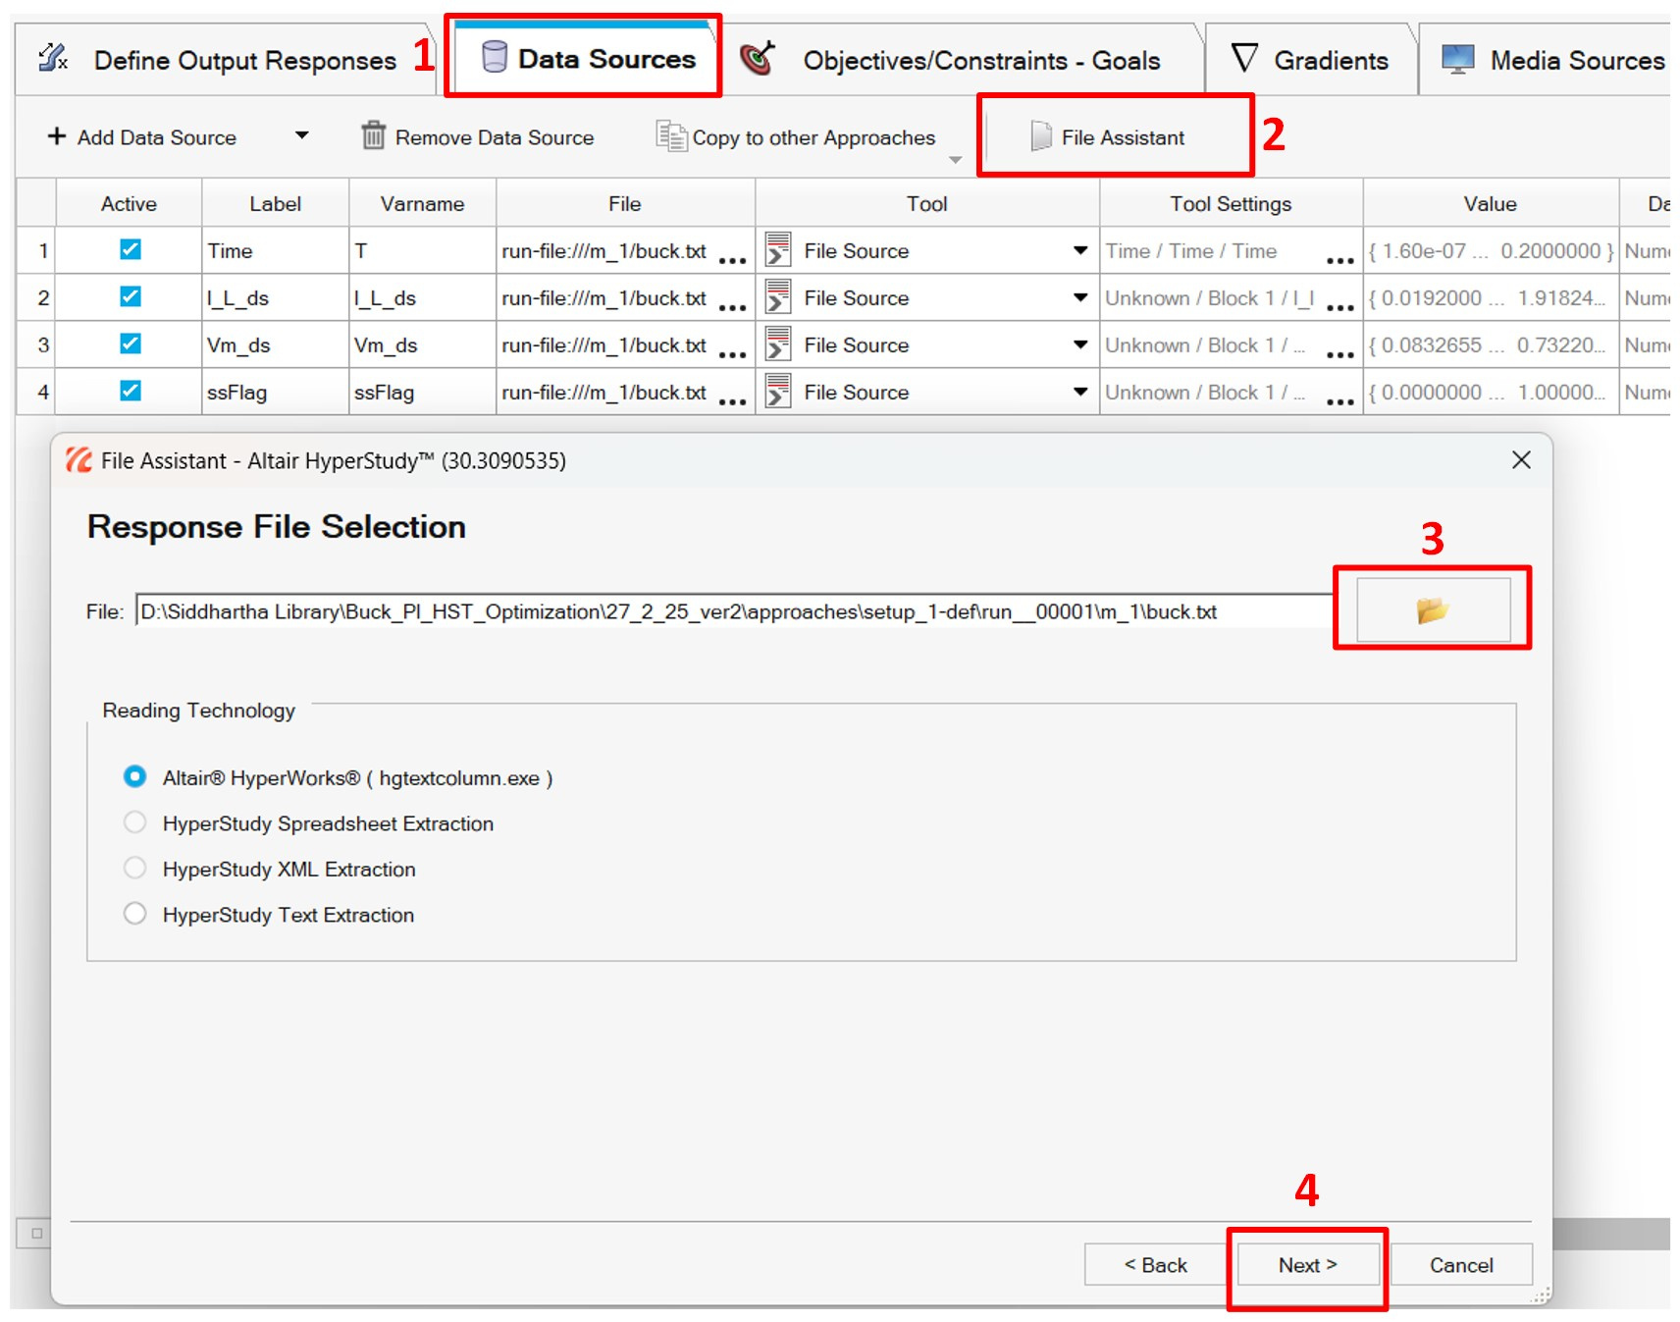Click File Source icon in ssFlag row
This screenshot has width=1680, height=1322.
(x=778, y=391)
